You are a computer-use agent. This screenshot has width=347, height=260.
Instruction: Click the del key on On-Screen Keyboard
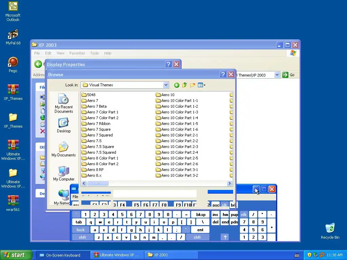click(x=215, y=222)
